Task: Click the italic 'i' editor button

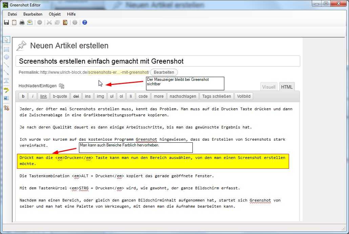Action: [33, 96]
